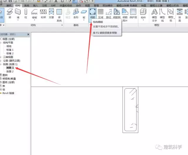The height and width of the screenshot is (155, 188).
Task: Select the 按面 opening by face tool
Action: (179, 15)
